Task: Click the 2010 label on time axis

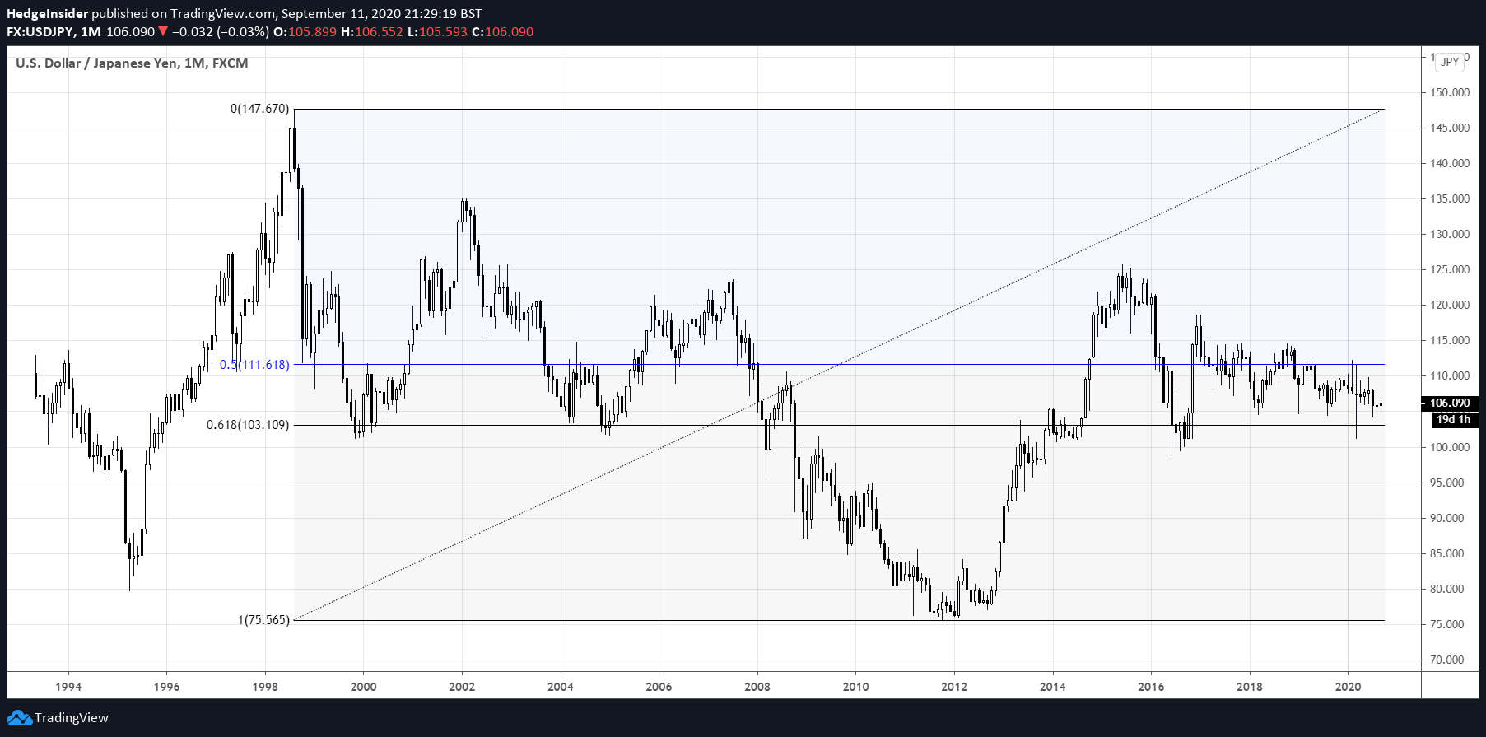Action: tap(856, 687)
